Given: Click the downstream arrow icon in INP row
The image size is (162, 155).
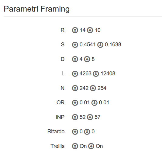Looking at the screenshot, I should [x=90, y=117].
